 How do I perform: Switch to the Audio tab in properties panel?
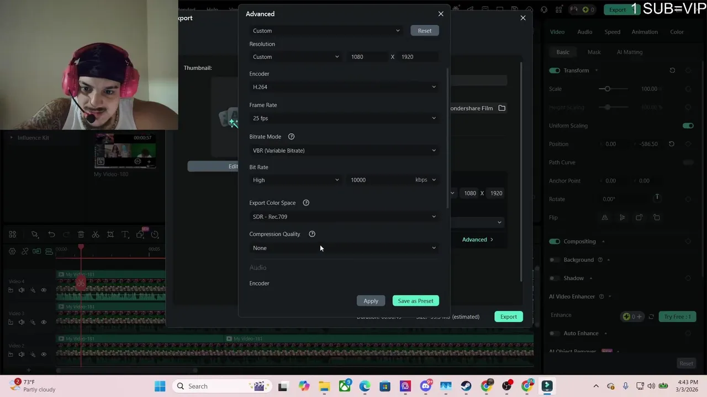pyautogui.click(x=584, y=32)
